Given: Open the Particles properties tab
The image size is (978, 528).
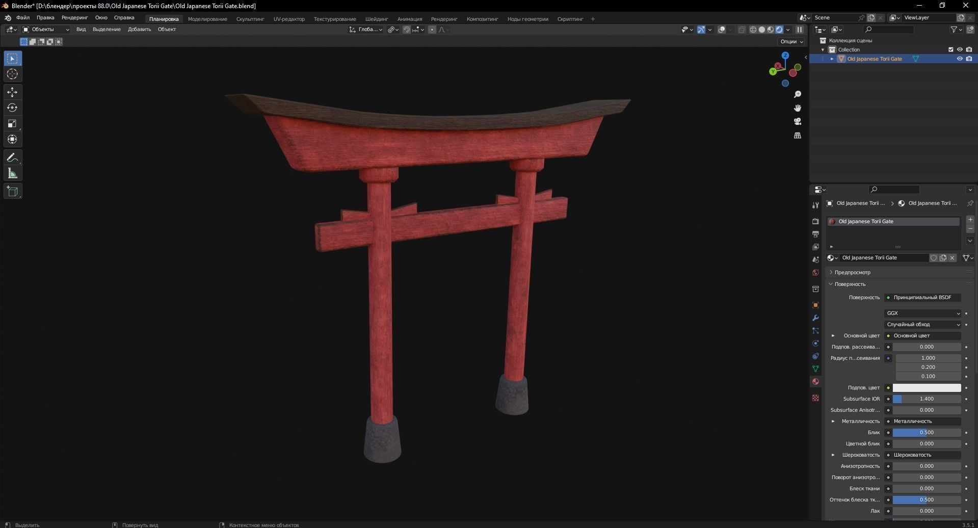Looking at the screenshot, I should (815, 330).
